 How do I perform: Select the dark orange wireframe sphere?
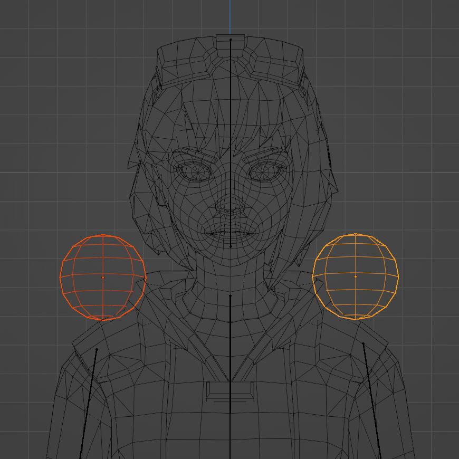click(103, 277)
